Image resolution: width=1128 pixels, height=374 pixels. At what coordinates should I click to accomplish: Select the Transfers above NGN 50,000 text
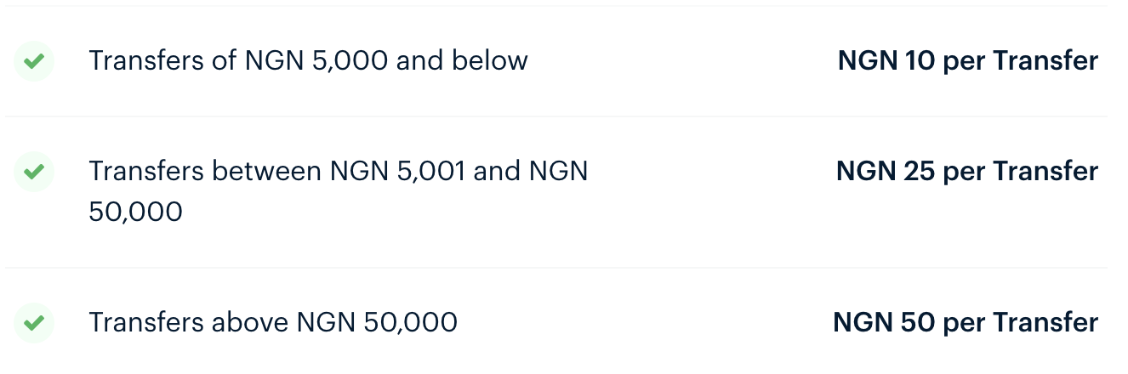(x=273, y=323)
